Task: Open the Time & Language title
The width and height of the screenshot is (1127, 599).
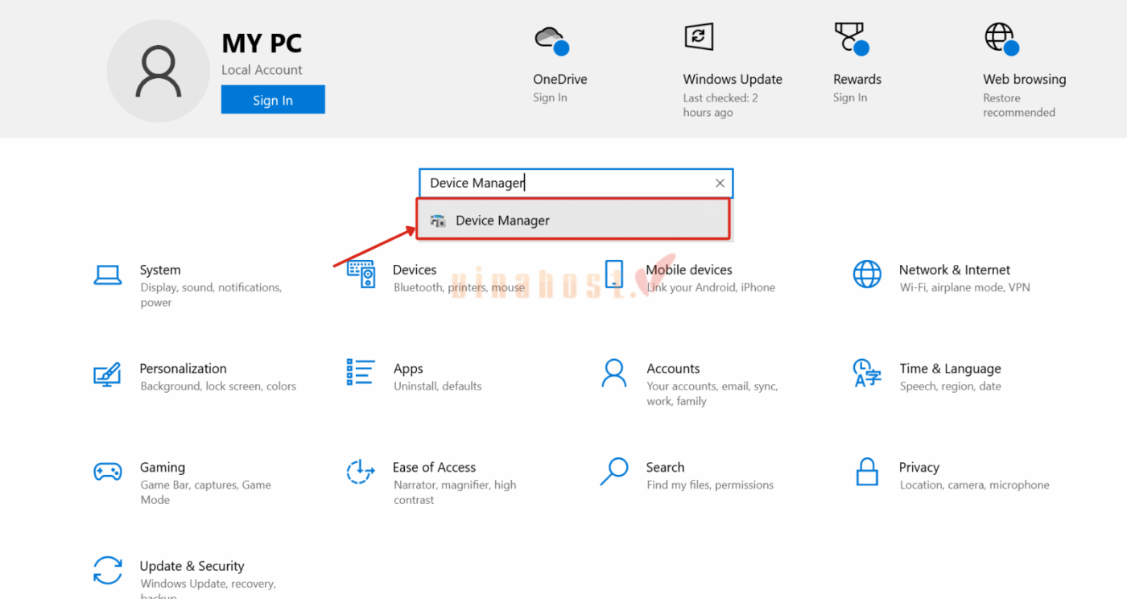Action: 951,369
